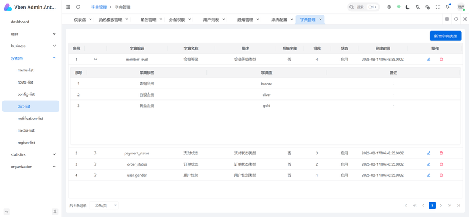Collapse the system sidebar menu
Screen dimensions: 469x217
[x=30, y=58]
